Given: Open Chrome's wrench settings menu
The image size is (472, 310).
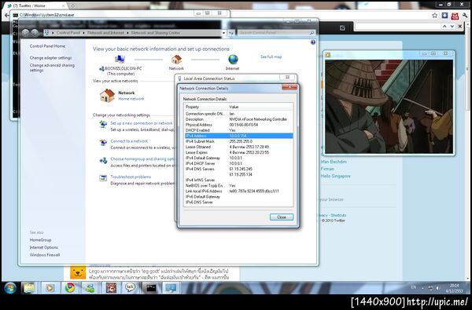Looking at the screenshot, I should pos(465,16).
